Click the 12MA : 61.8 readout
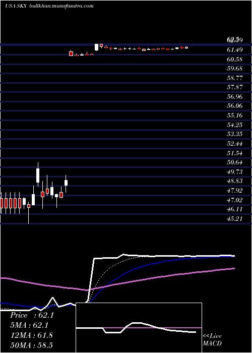The image size is (252, 353). click(x=31, y=335)
